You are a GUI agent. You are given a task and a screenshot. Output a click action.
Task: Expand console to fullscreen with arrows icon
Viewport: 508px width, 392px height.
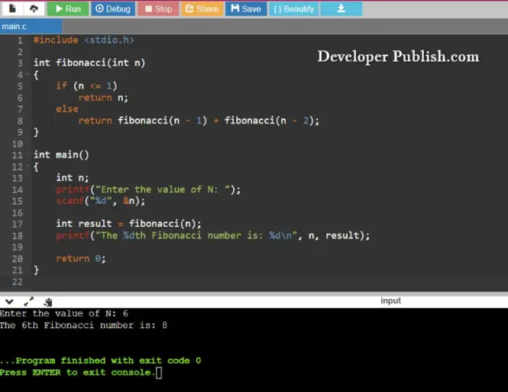tap(29, 301)
